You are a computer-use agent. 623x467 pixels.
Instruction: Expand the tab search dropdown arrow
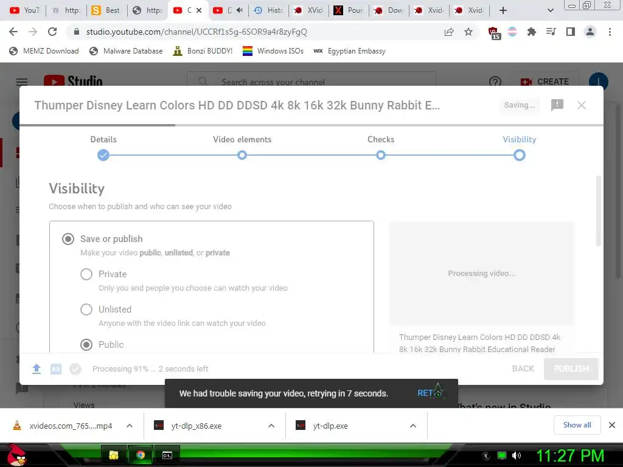(x=550, y=10)
